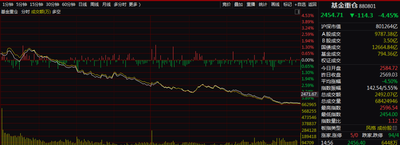Switch to the 1分钟 timeframe
The width and height of the screenshot is (400, 145).
(7, 4)
